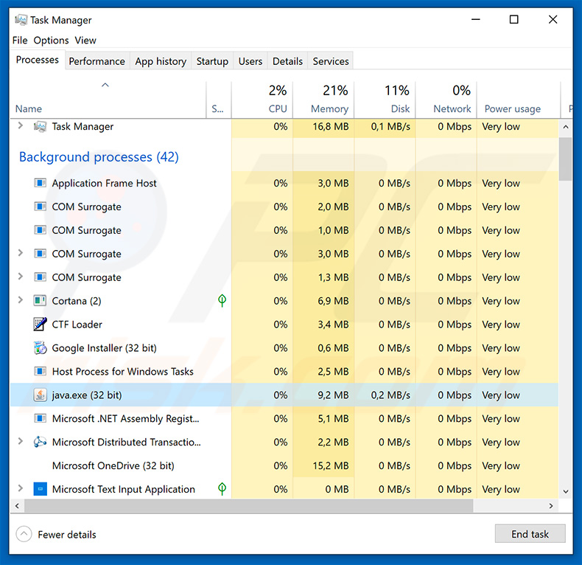
Task: Select the Host Process for Windows Tasks row
Action: [x=284, y=371]
